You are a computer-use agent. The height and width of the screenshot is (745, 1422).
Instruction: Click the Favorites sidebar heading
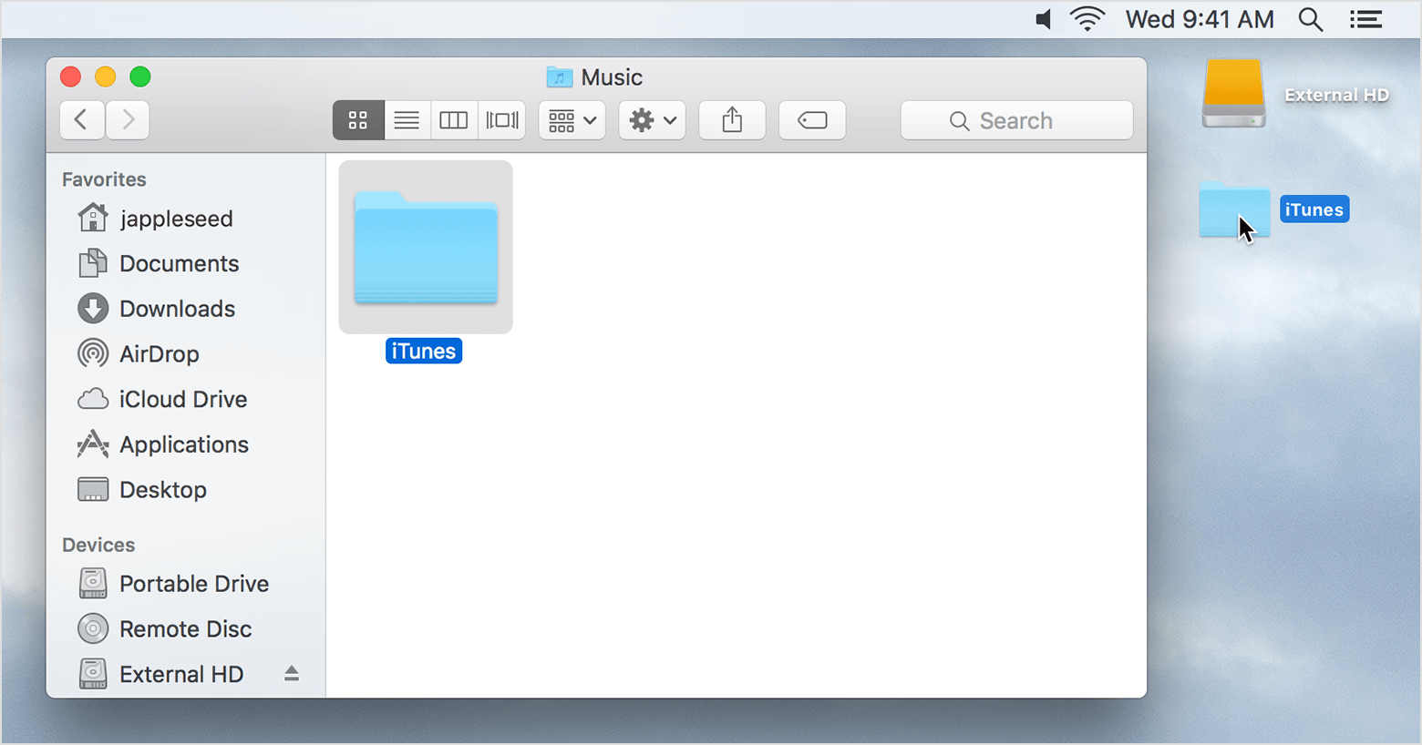tap(104, 179)
